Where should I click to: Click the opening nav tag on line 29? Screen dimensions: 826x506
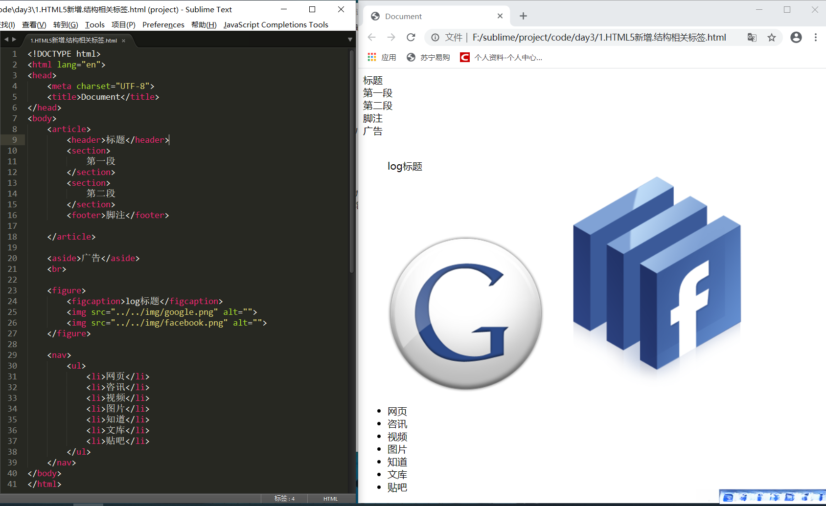click(x=59, y=355)
